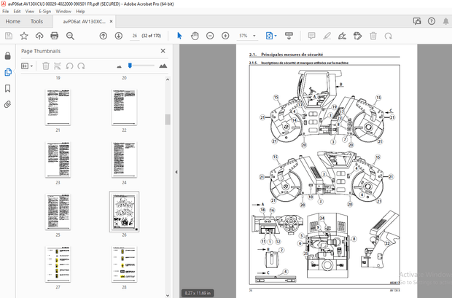Click the share screen icon top right

tap(417, 21)
